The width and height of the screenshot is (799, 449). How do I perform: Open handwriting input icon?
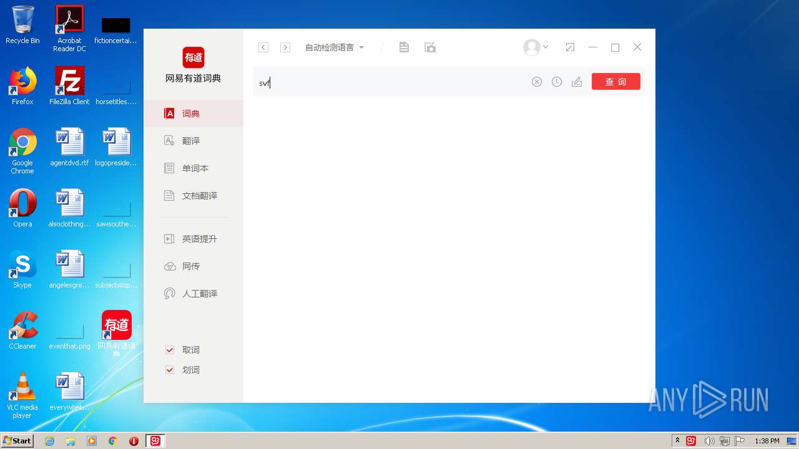(x=577, y=82)
